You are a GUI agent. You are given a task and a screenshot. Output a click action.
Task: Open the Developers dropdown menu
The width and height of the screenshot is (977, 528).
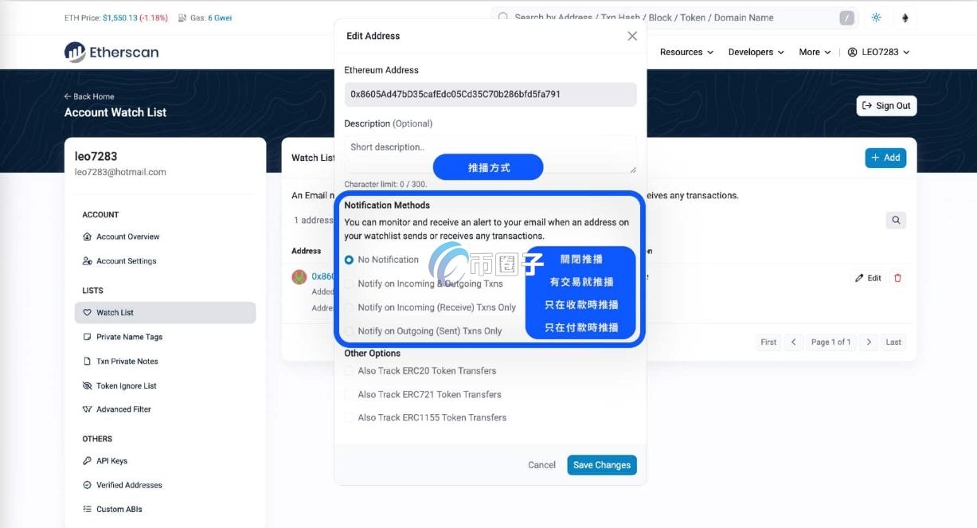click(756, 53)
